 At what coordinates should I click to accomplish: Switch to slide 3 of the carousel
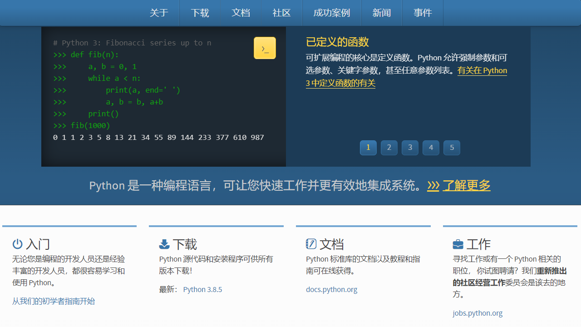pos(410,148)
